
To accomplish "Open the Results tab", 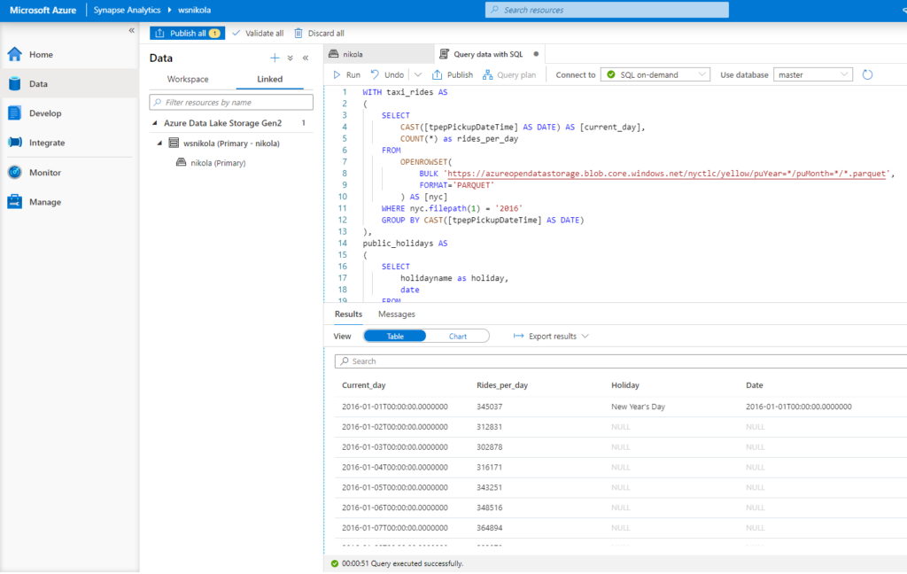I will (x=348, y=314).
